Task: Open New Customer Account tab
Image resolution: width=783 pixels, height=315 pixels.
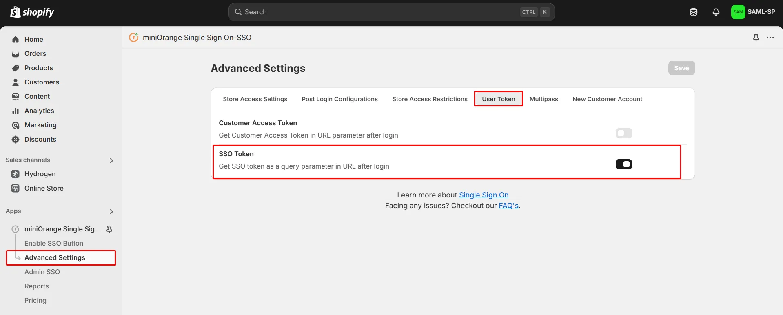Action: (607, 99)
